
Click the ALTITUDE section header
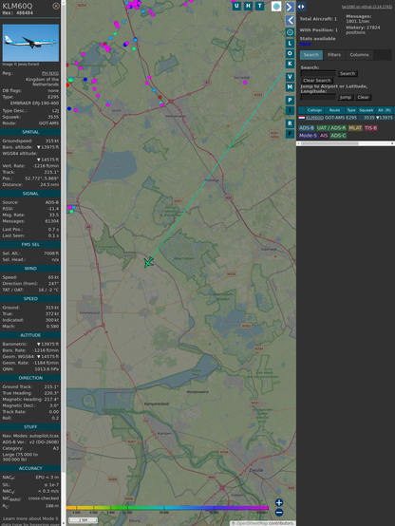pos(30,335)
